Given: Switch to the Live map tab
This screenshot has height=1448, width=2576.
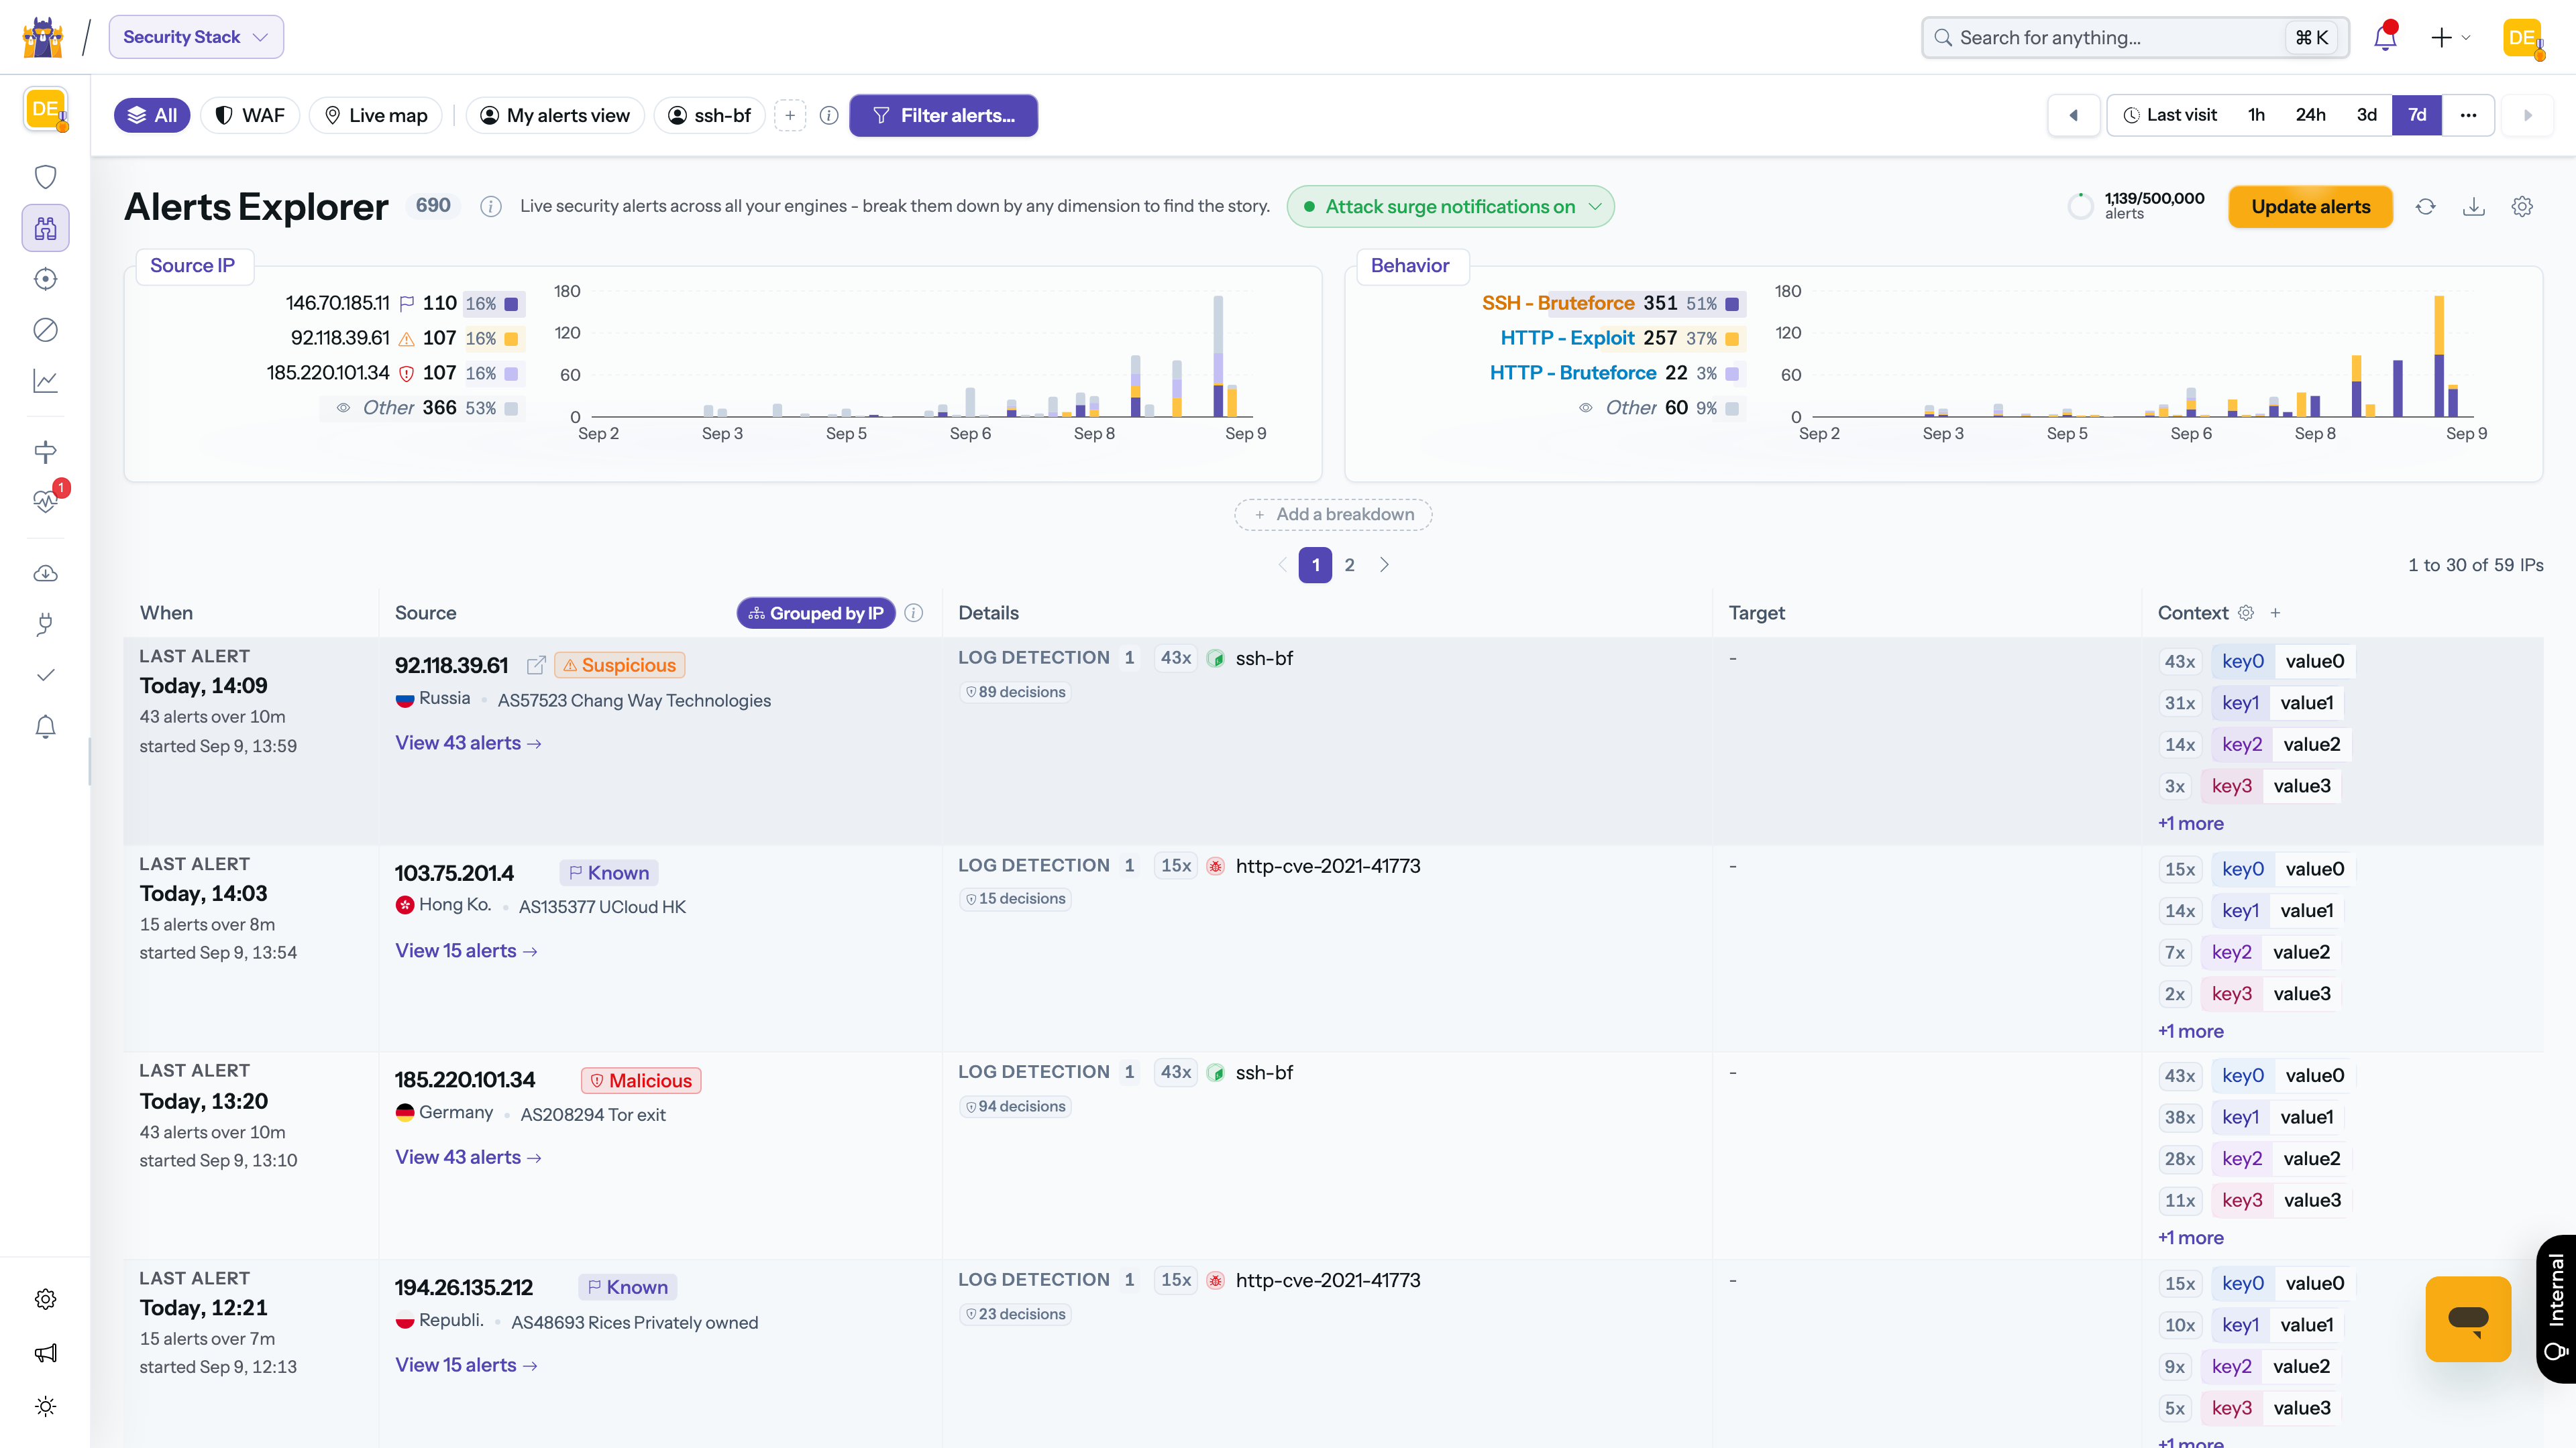Looking at the screenshot, I should coord(376,115).
